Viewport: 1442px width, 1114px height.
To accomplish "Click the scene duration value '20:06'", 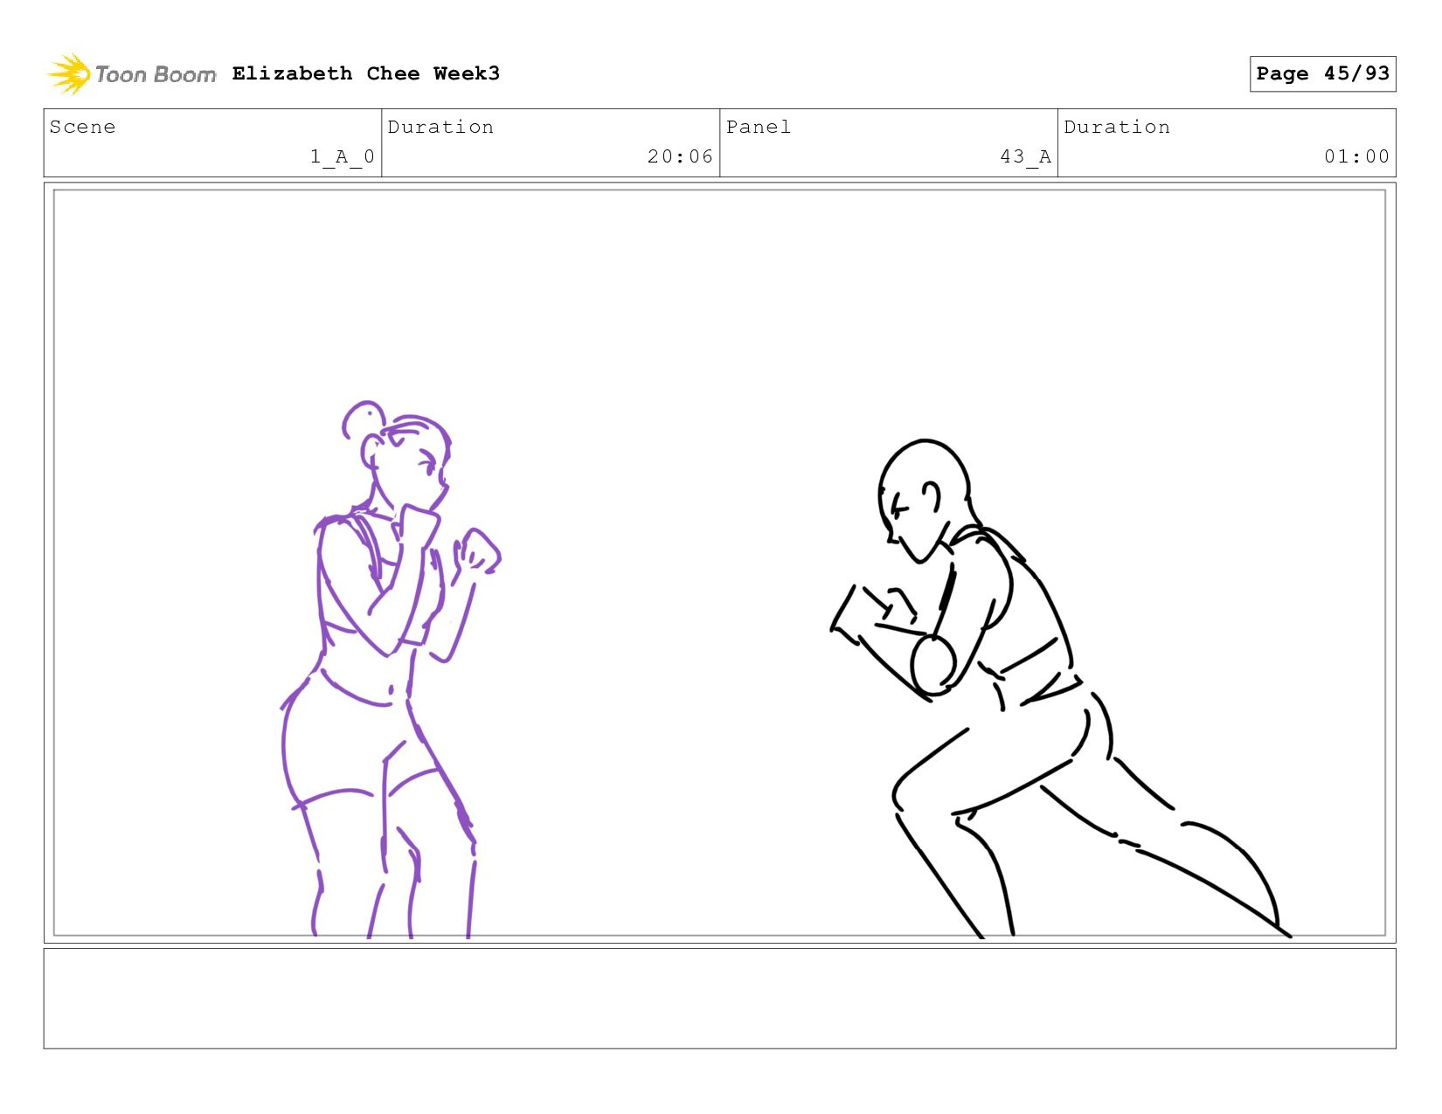I will (680, 156).
